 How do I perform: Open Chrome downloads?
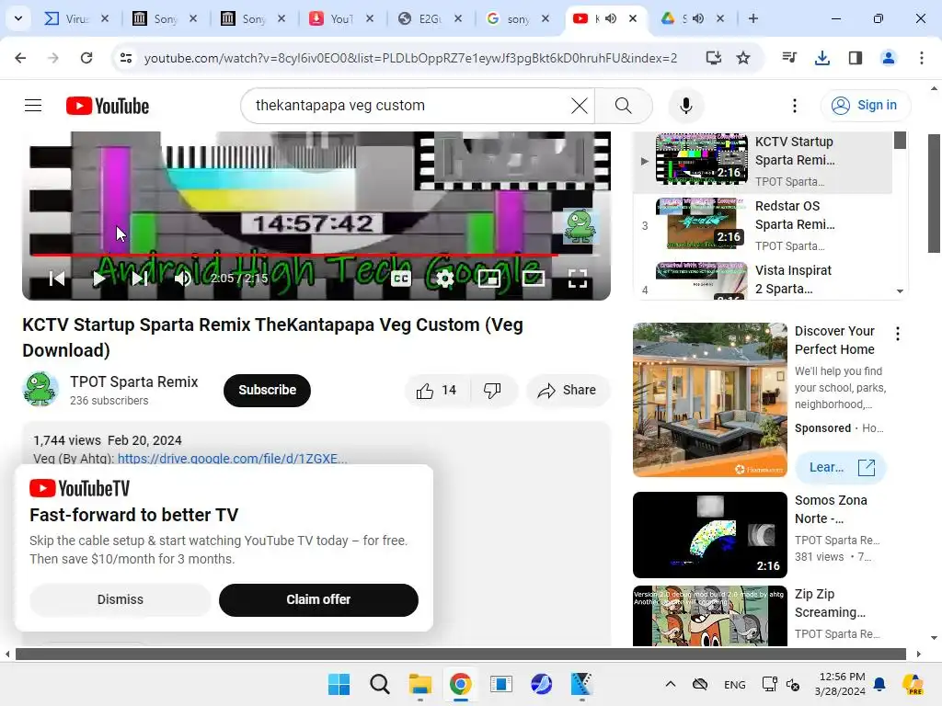coord(821,58)
